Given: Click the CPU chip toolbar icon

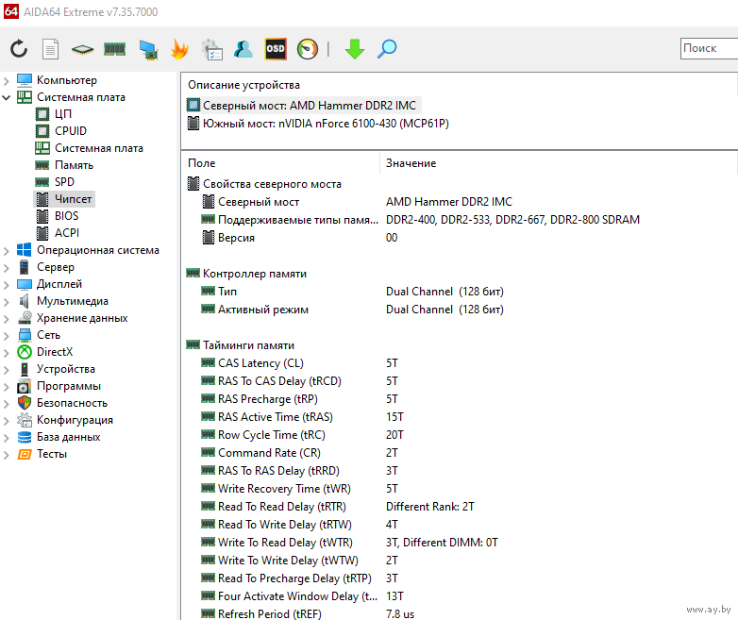Looking at the screenshot, I should click(82, 49).
